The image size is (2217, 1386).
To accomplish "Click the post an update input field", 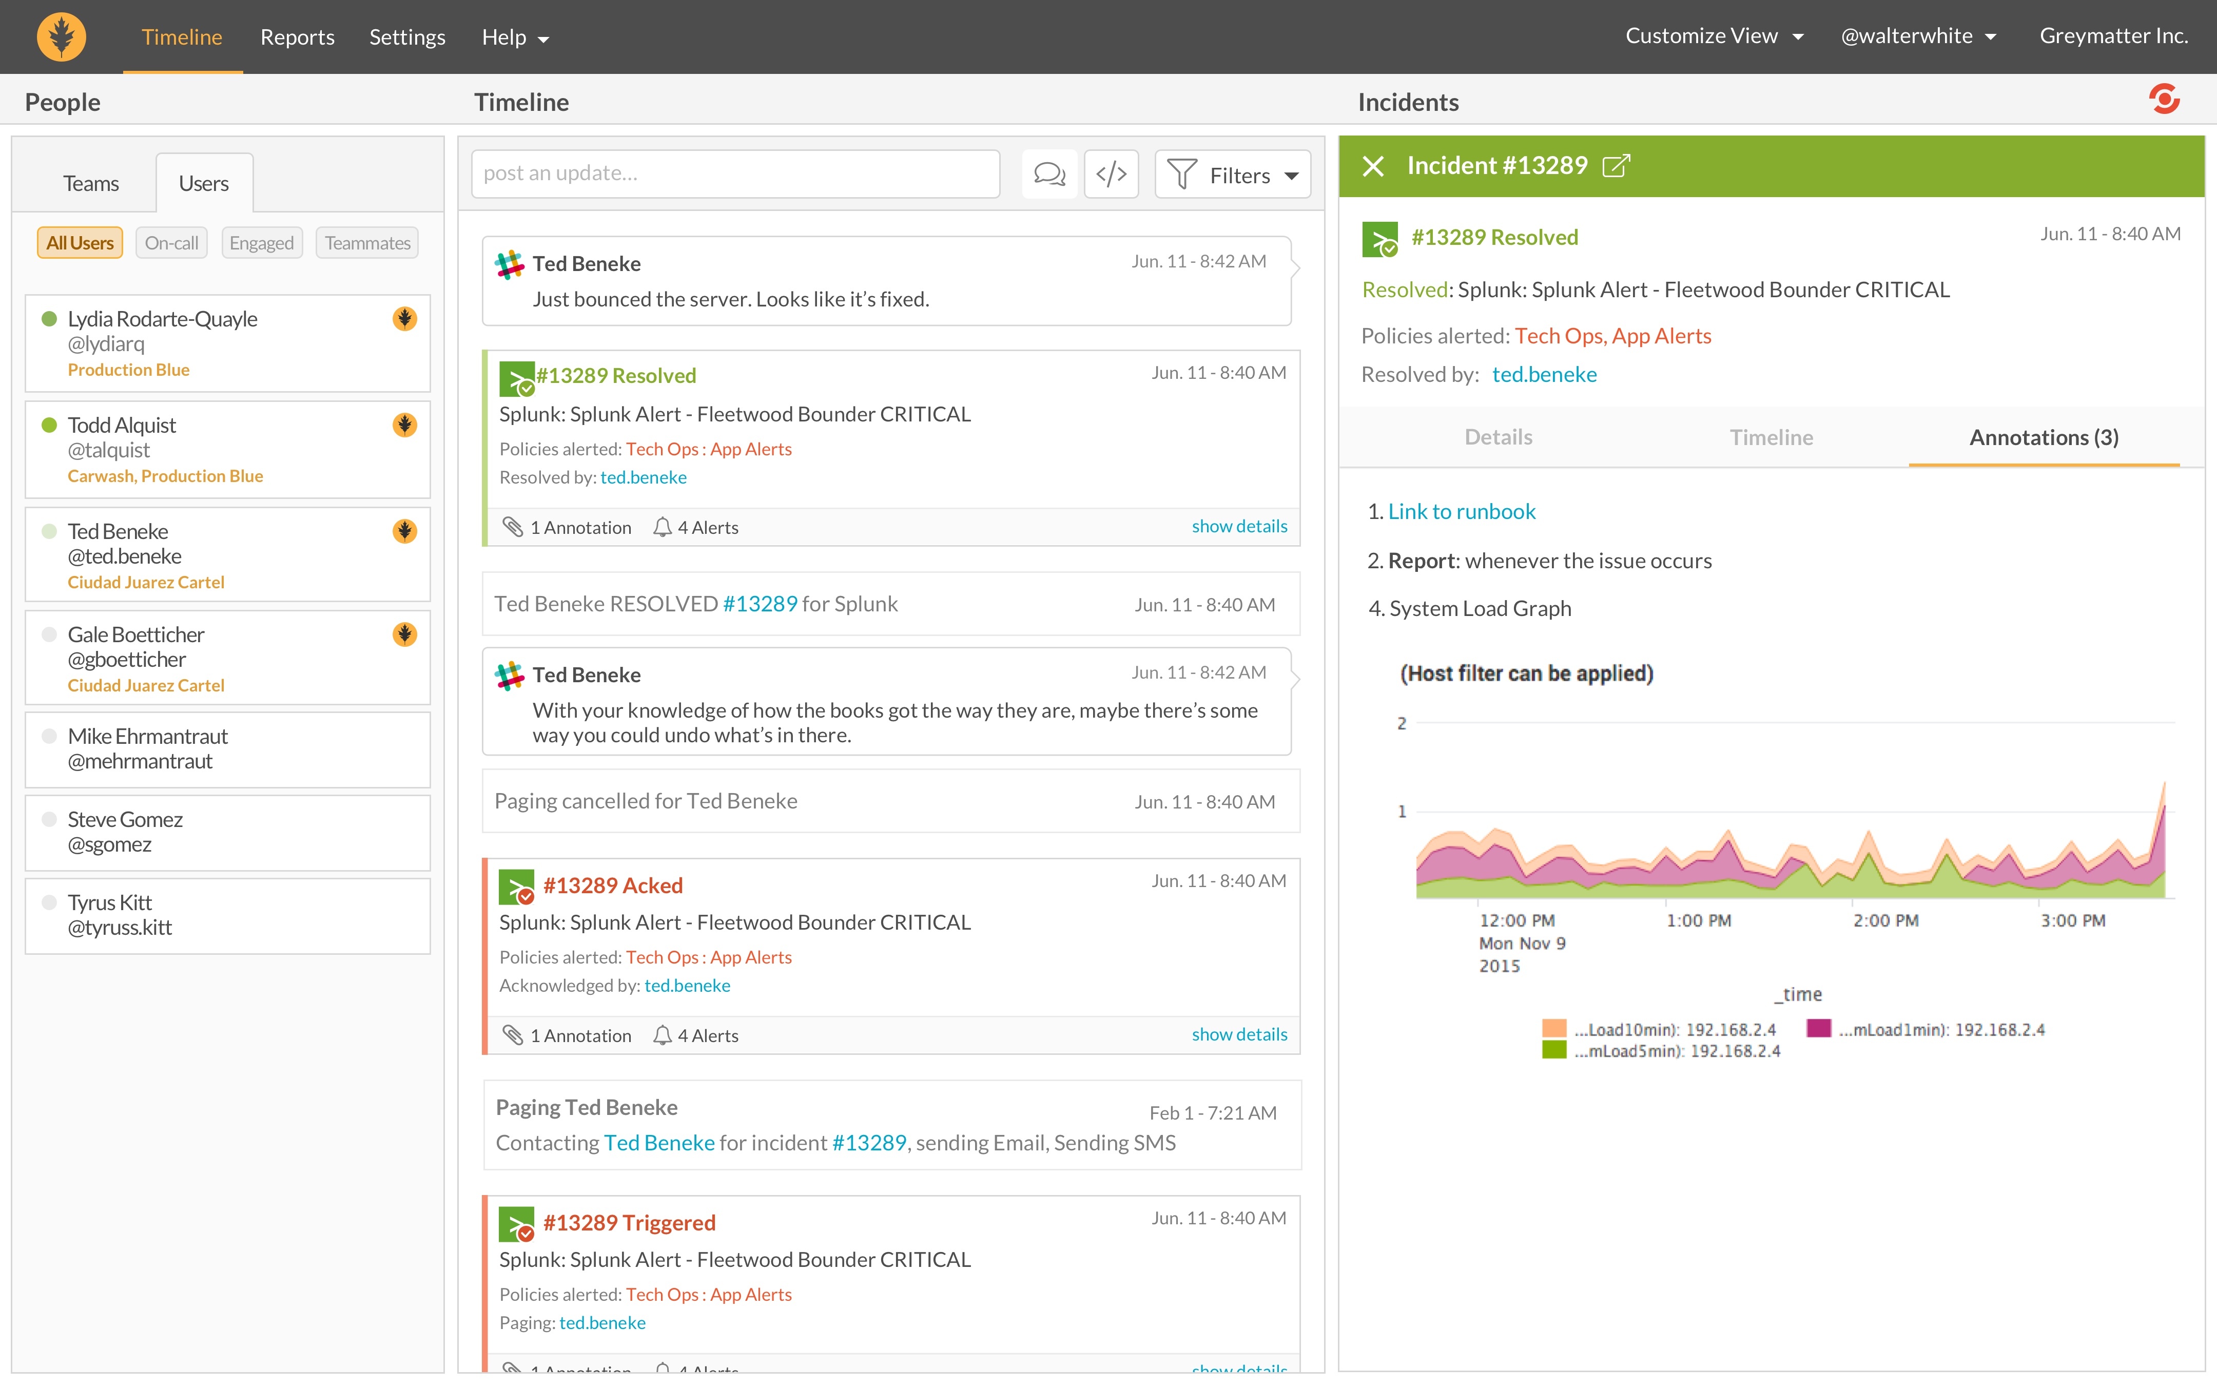I will pyautogui.click(x=735, y=174).
